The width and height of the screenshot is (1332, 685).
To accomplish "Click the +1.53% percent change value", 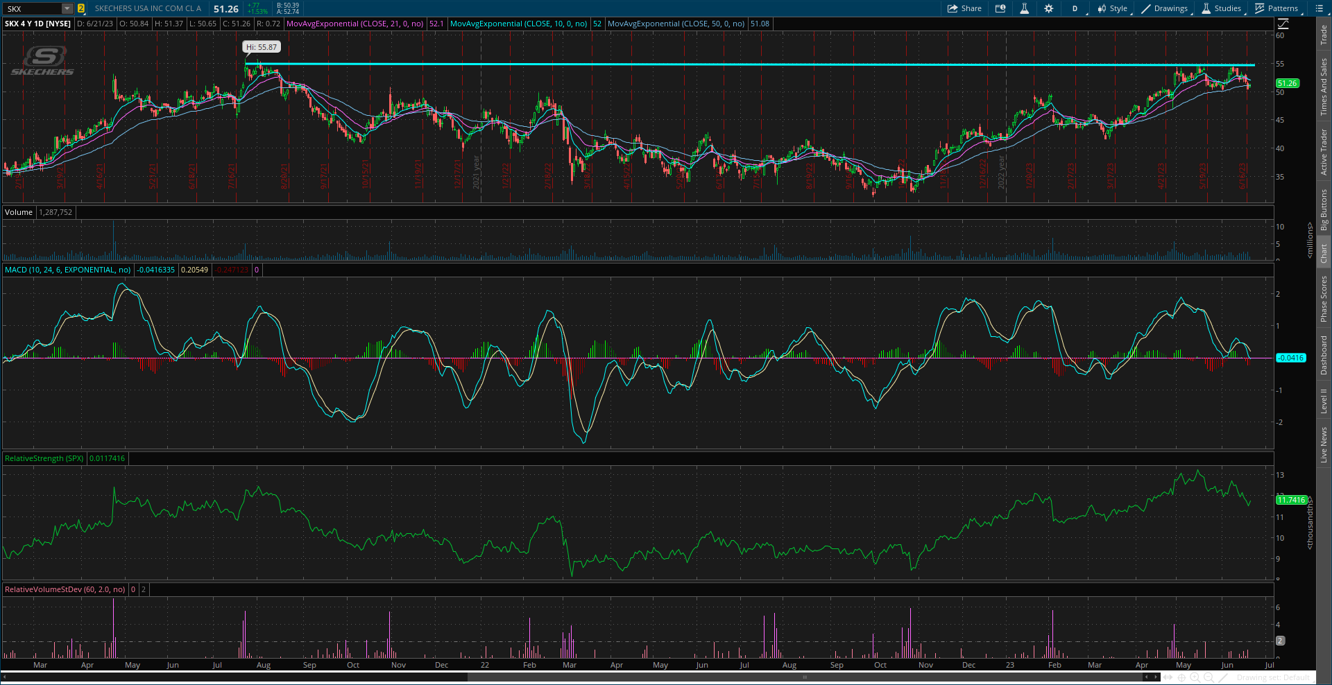I will [x=257, y=12].
